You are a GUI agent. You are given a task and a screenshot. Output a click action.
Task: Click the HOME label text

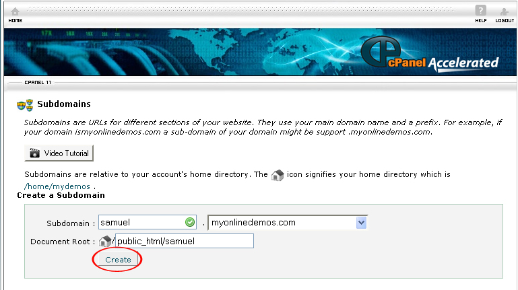15,20
